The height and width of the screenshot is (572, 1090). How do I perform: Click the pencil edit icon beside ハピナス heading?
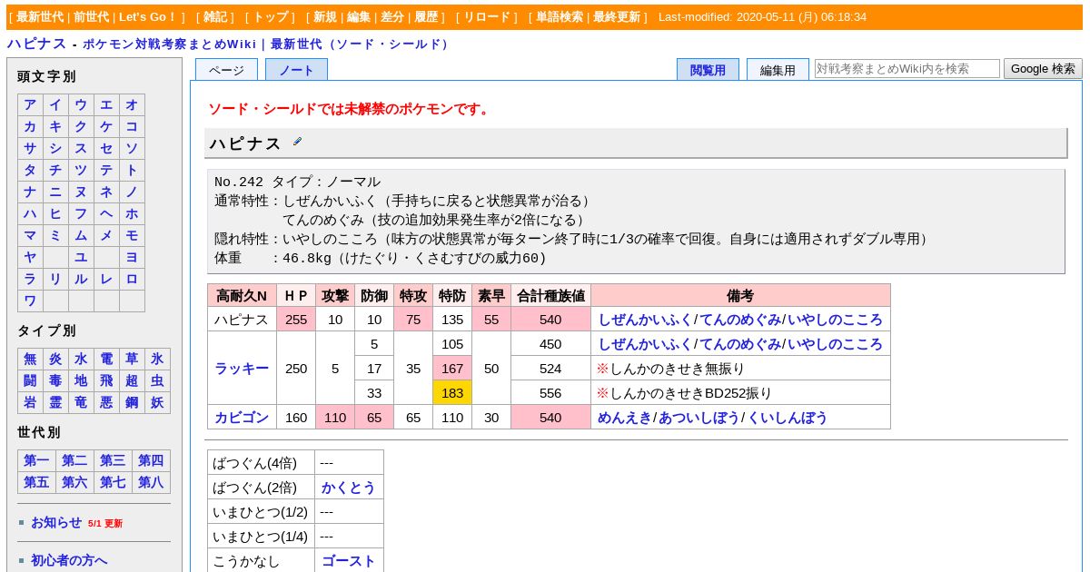pos(297,143)
